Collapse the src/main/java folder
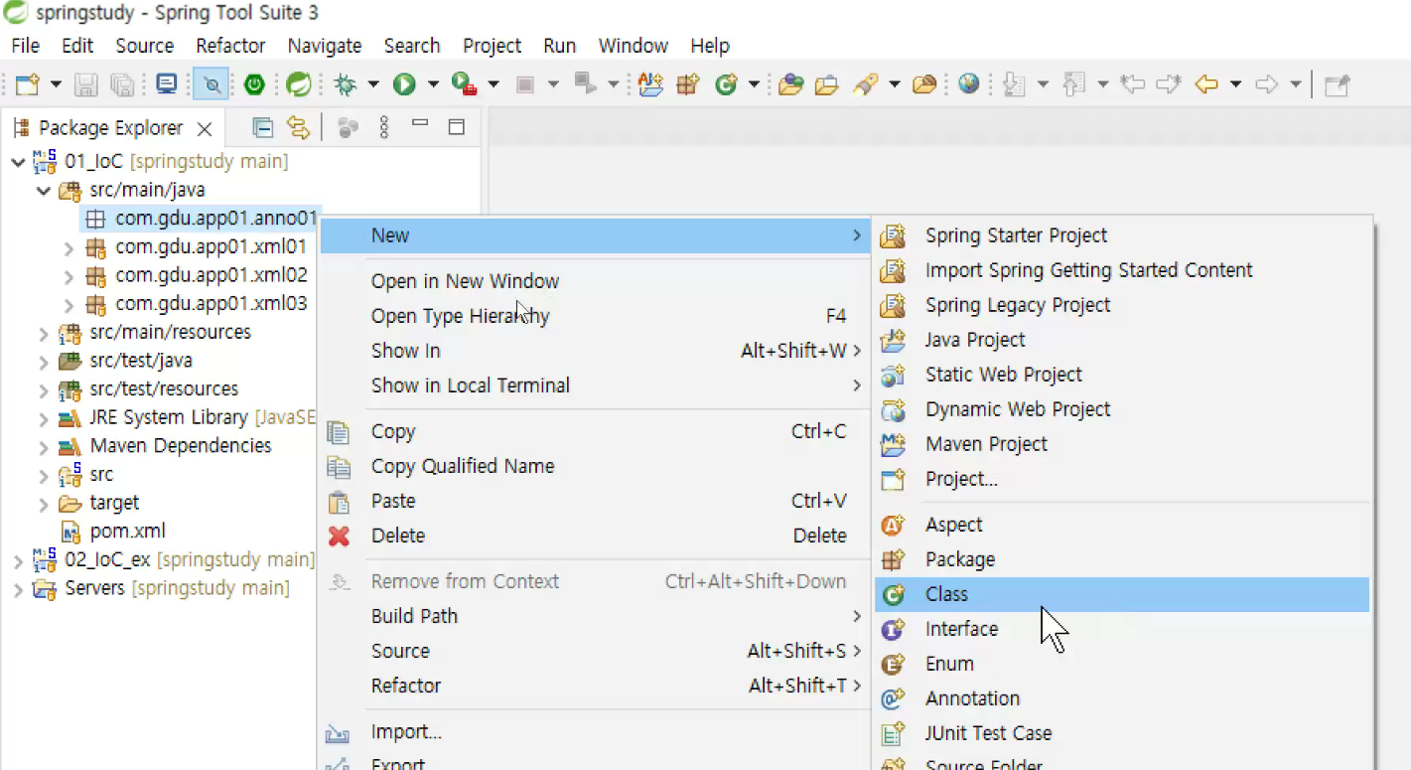The width and height of the screenshot is (1411, 770). (43, 190)
